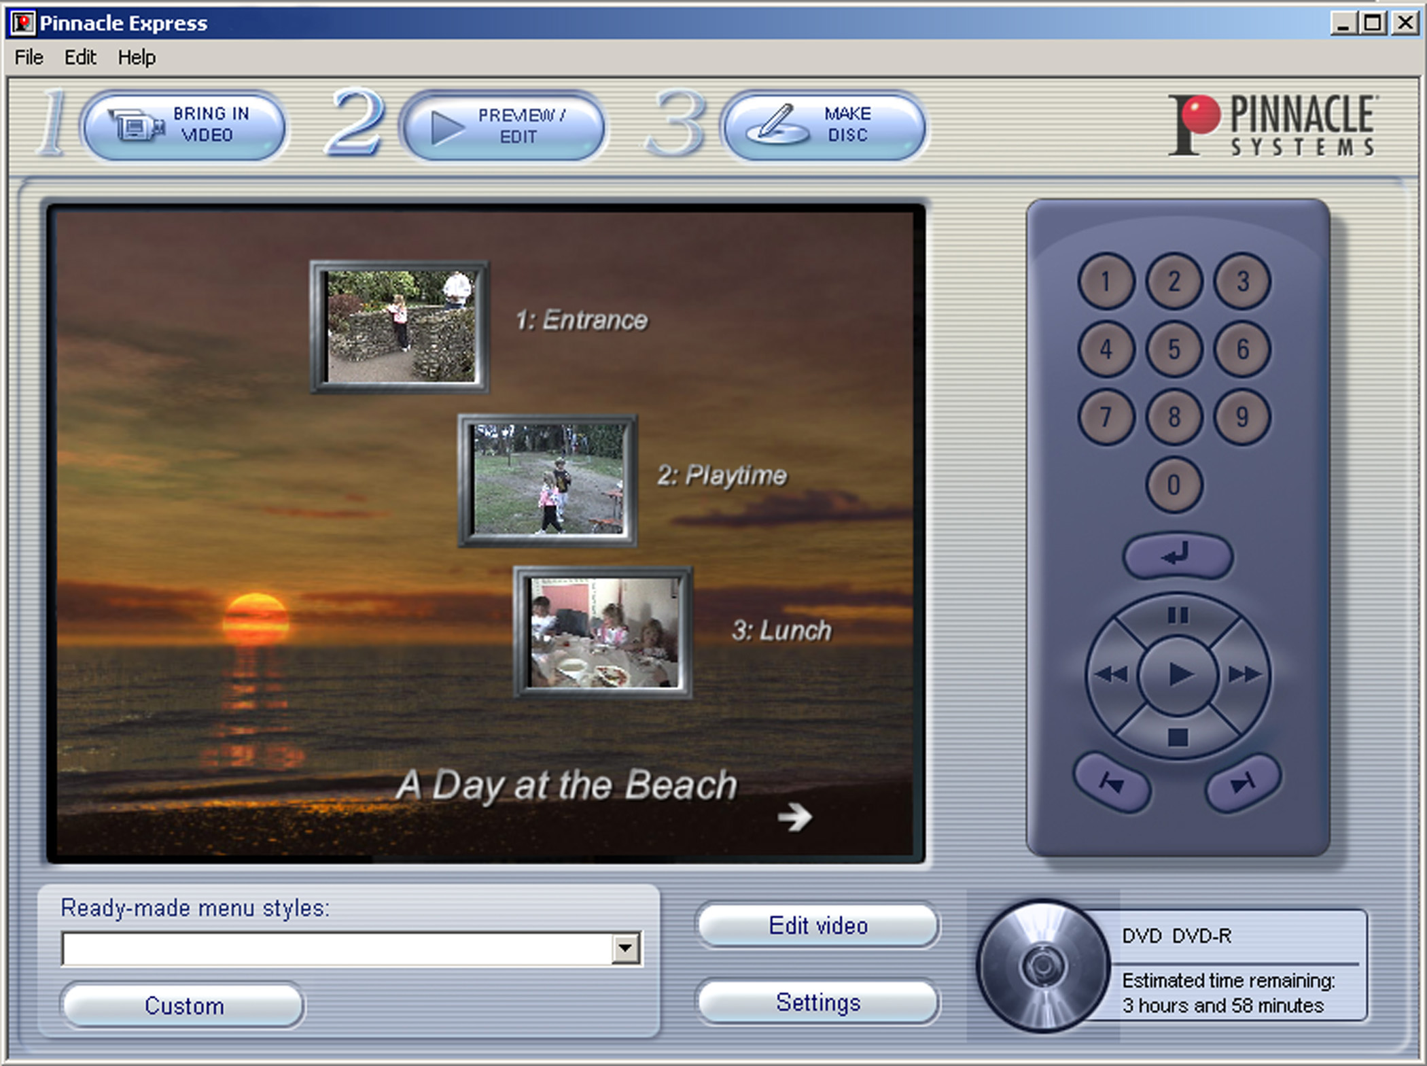1427x1066 pixels.
Task: Stop playback on the remote
Action: pyautogui.click(x=1178, y=737)
